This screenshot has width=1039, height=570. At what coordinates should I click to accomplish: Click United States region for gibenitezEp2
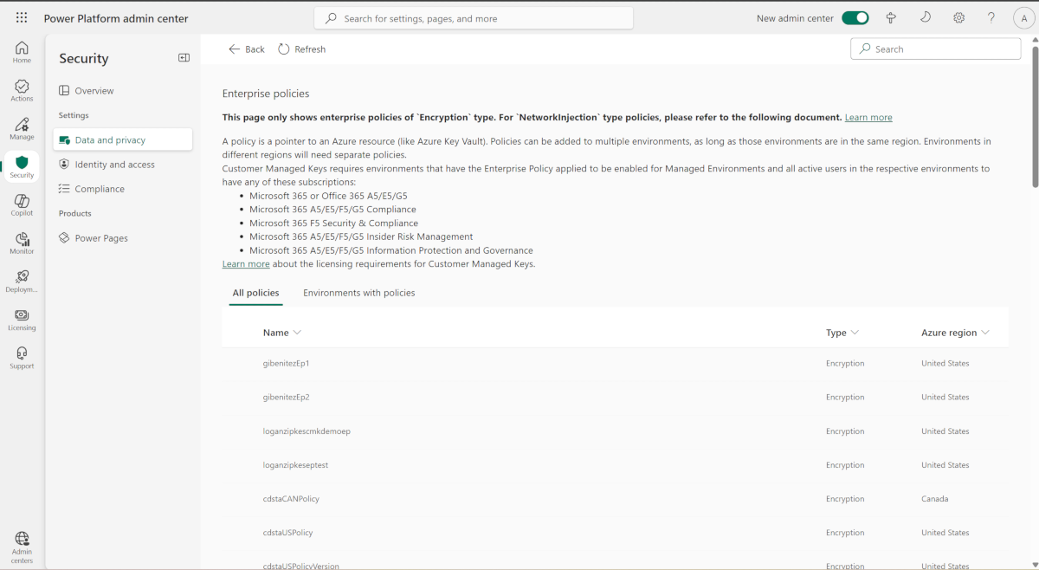(945, 398)
